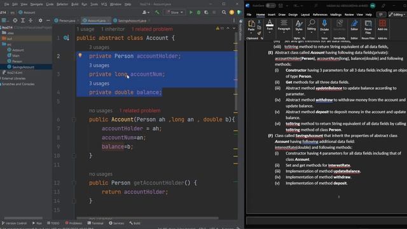The image size is (407, 229).
Task: Open Problems tool window
Action: [x=74, y=223]
